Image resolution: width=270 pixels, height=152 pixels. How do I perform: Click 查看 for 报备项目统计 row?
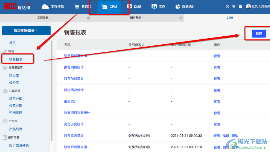[x=217, y=67]
